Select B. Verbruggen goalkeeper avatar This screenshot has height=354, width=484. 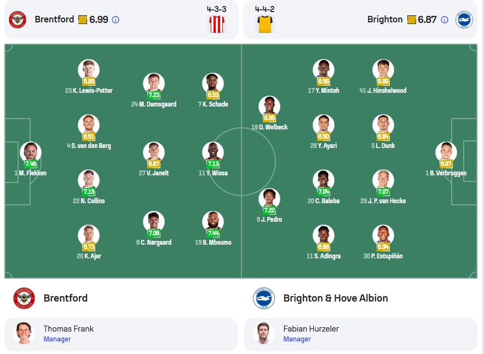(446, 152)
